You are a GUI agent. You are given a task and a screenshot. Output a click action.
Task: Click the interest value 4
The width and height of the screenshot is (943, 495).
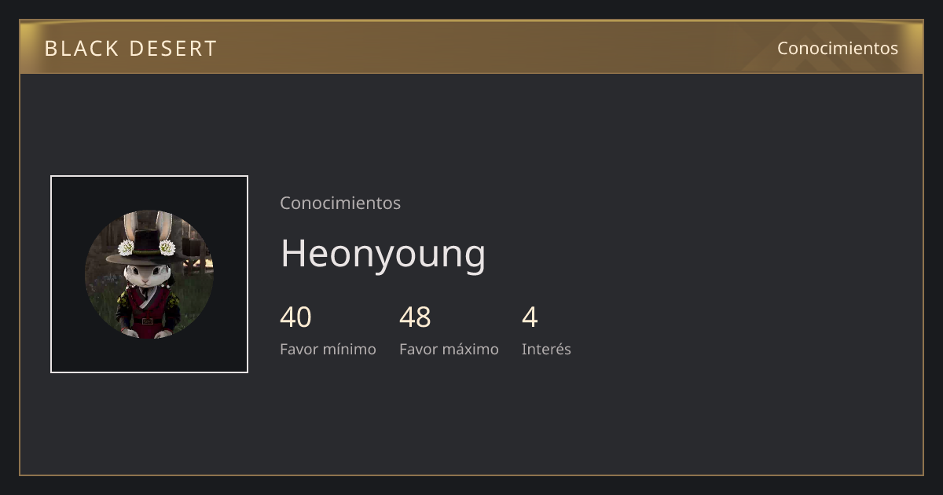tap(530, 317)
